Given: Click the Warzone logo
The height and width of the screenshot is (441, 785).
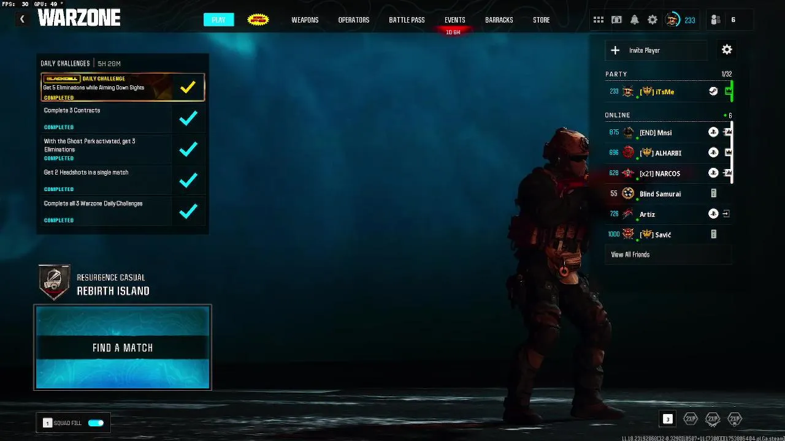Looking at the screenshot, I should point(79,18).
